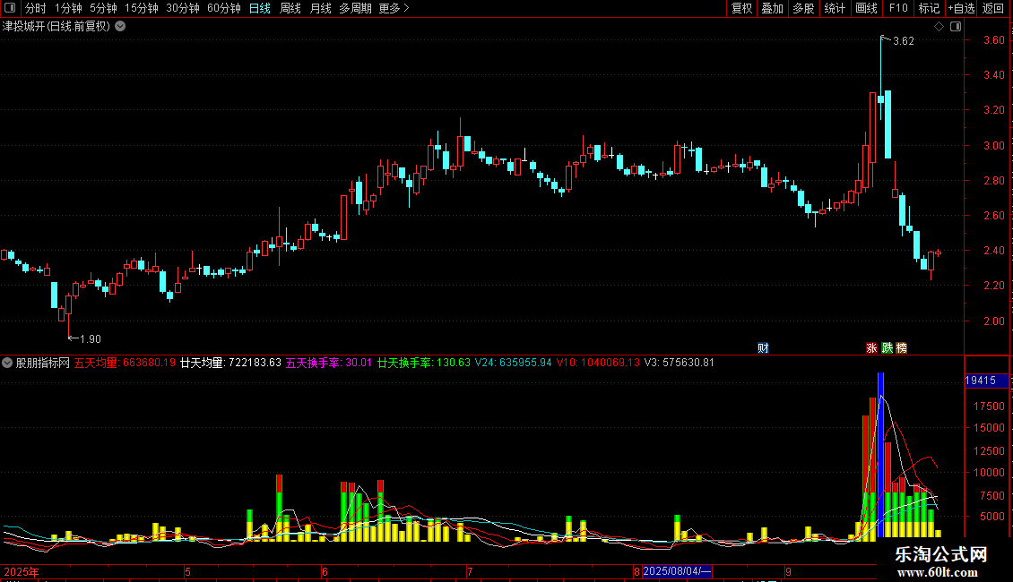Open the 多股 multi-stock view

coord(803,8)
